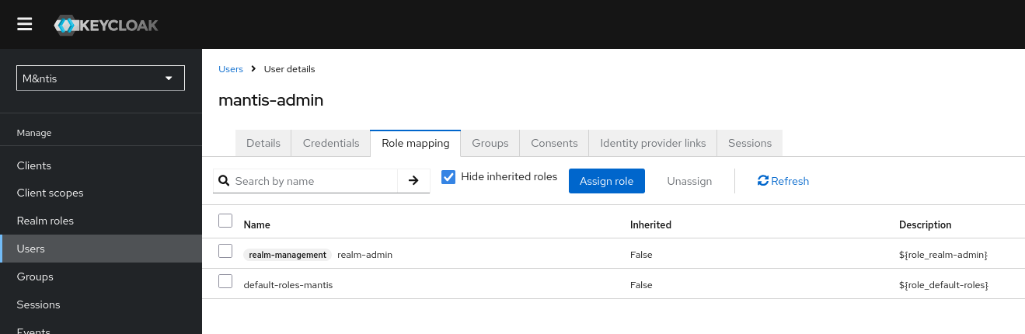Open the hamburger navigation menu

25,24
